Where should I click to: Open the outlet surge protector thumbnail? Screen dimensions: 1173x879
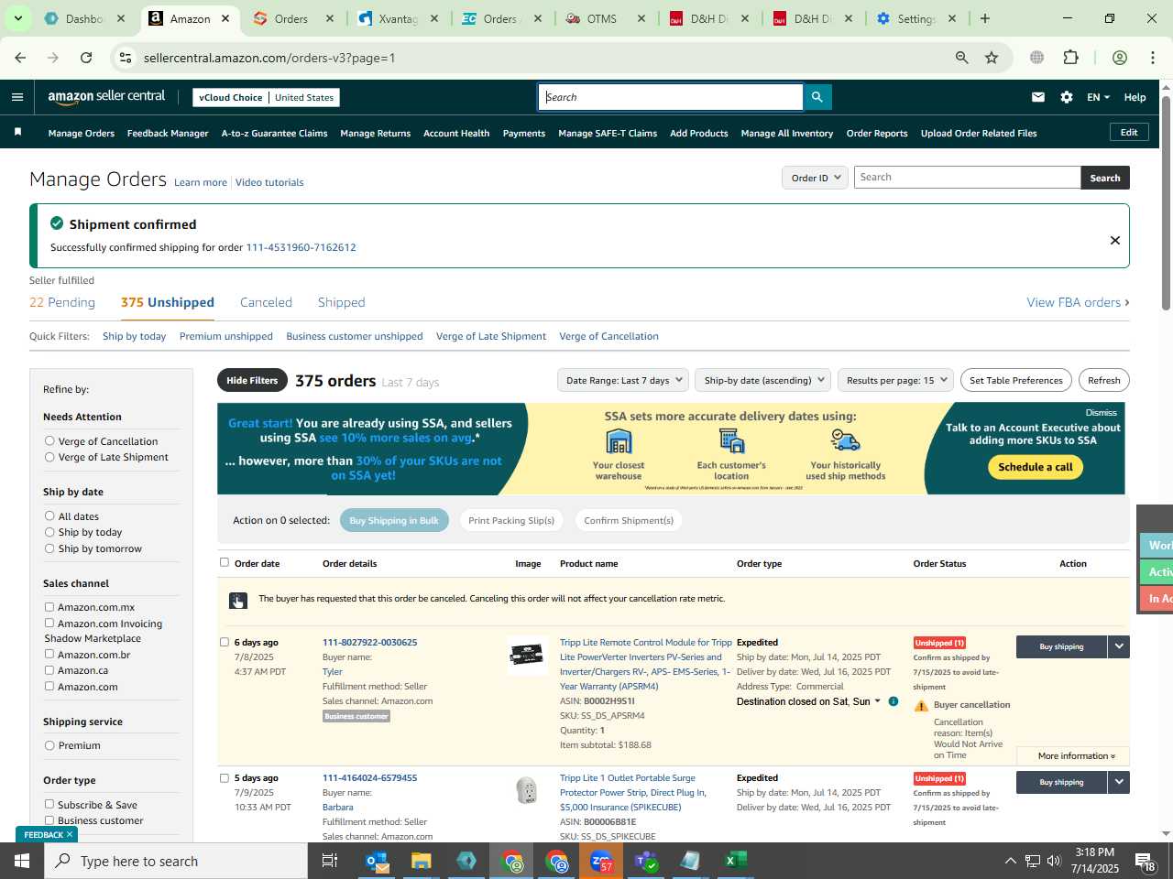click(527, 790)
